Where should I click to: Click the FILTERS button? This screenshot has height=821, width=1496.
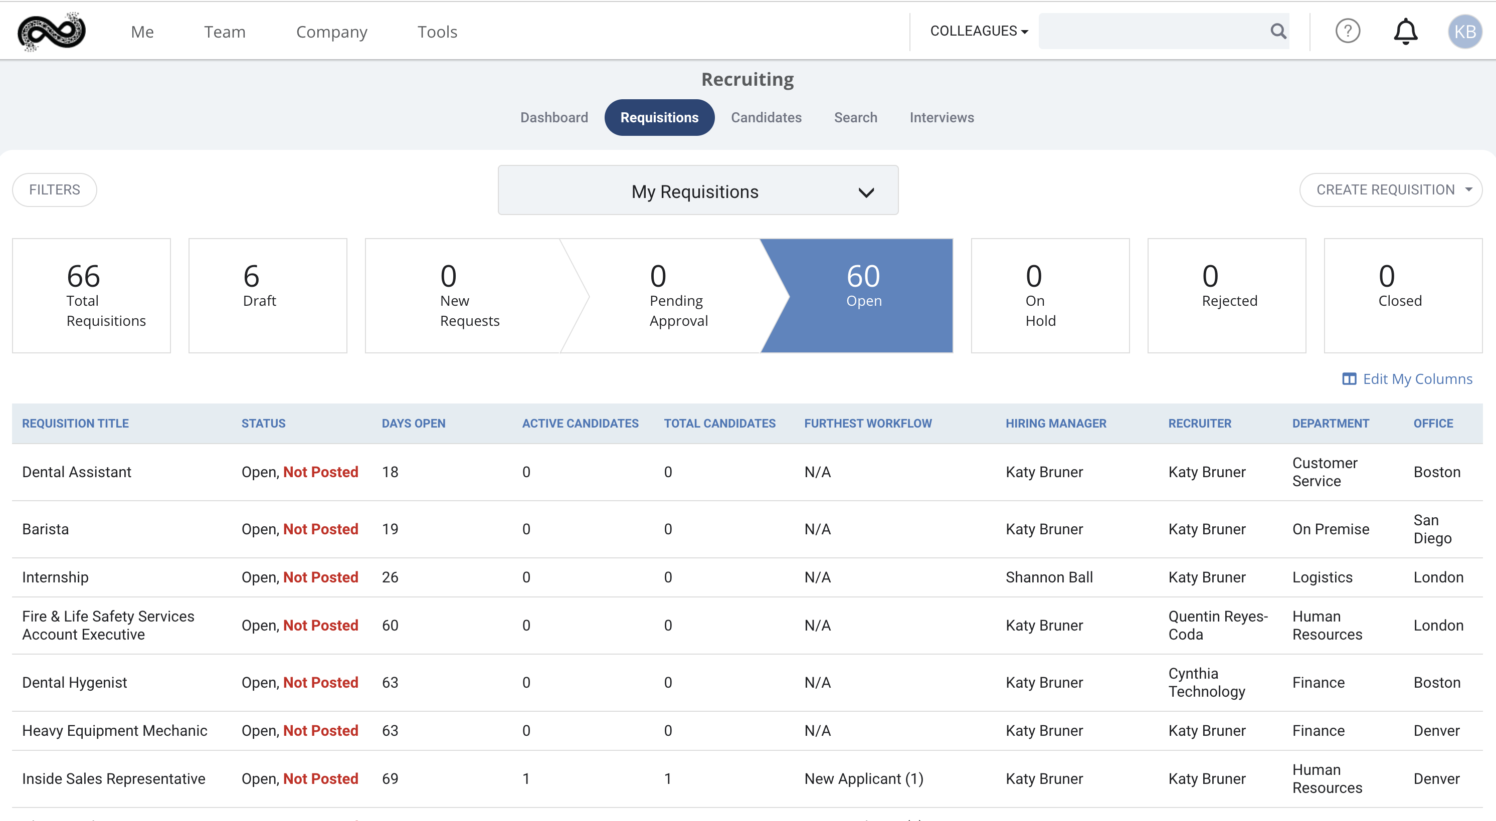point(55,189)
